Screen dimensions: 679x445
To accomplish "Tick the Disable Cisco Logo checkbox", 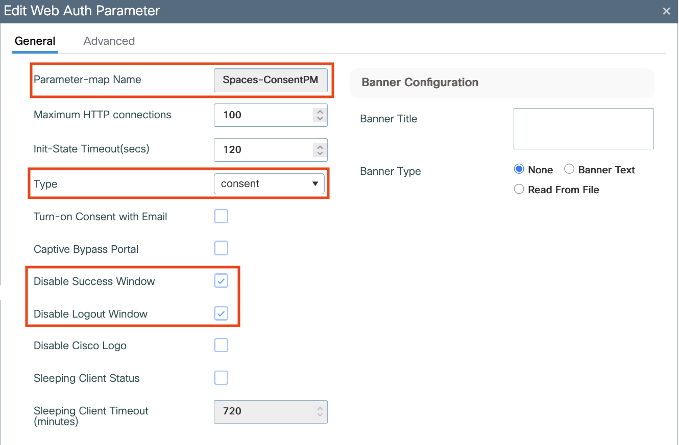I will (221, 346).
